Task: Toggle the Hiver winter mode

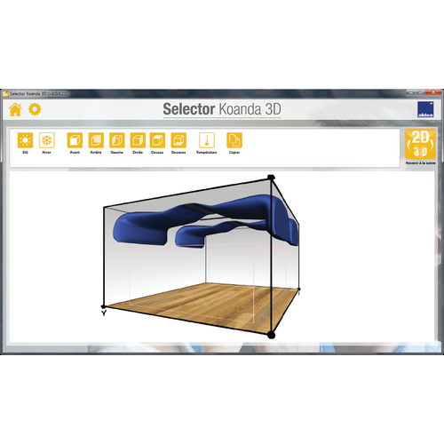Action: (x=47, y=140)
